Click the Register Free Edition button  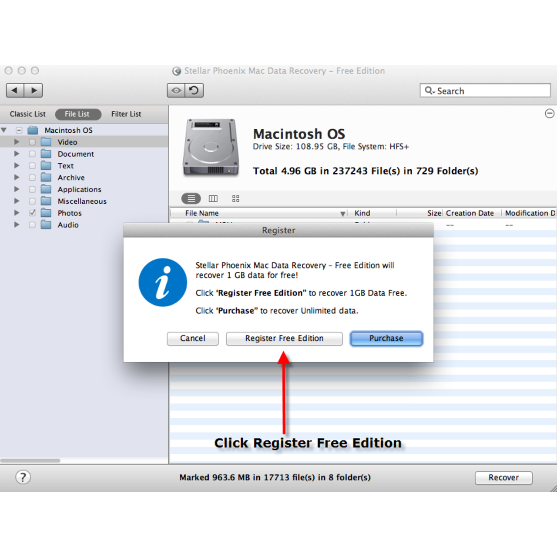point(284,339)
